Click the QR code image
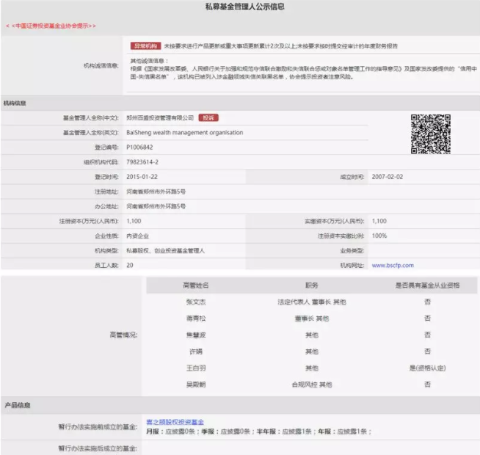The image size is (480, 455). (x=430, y=134)
